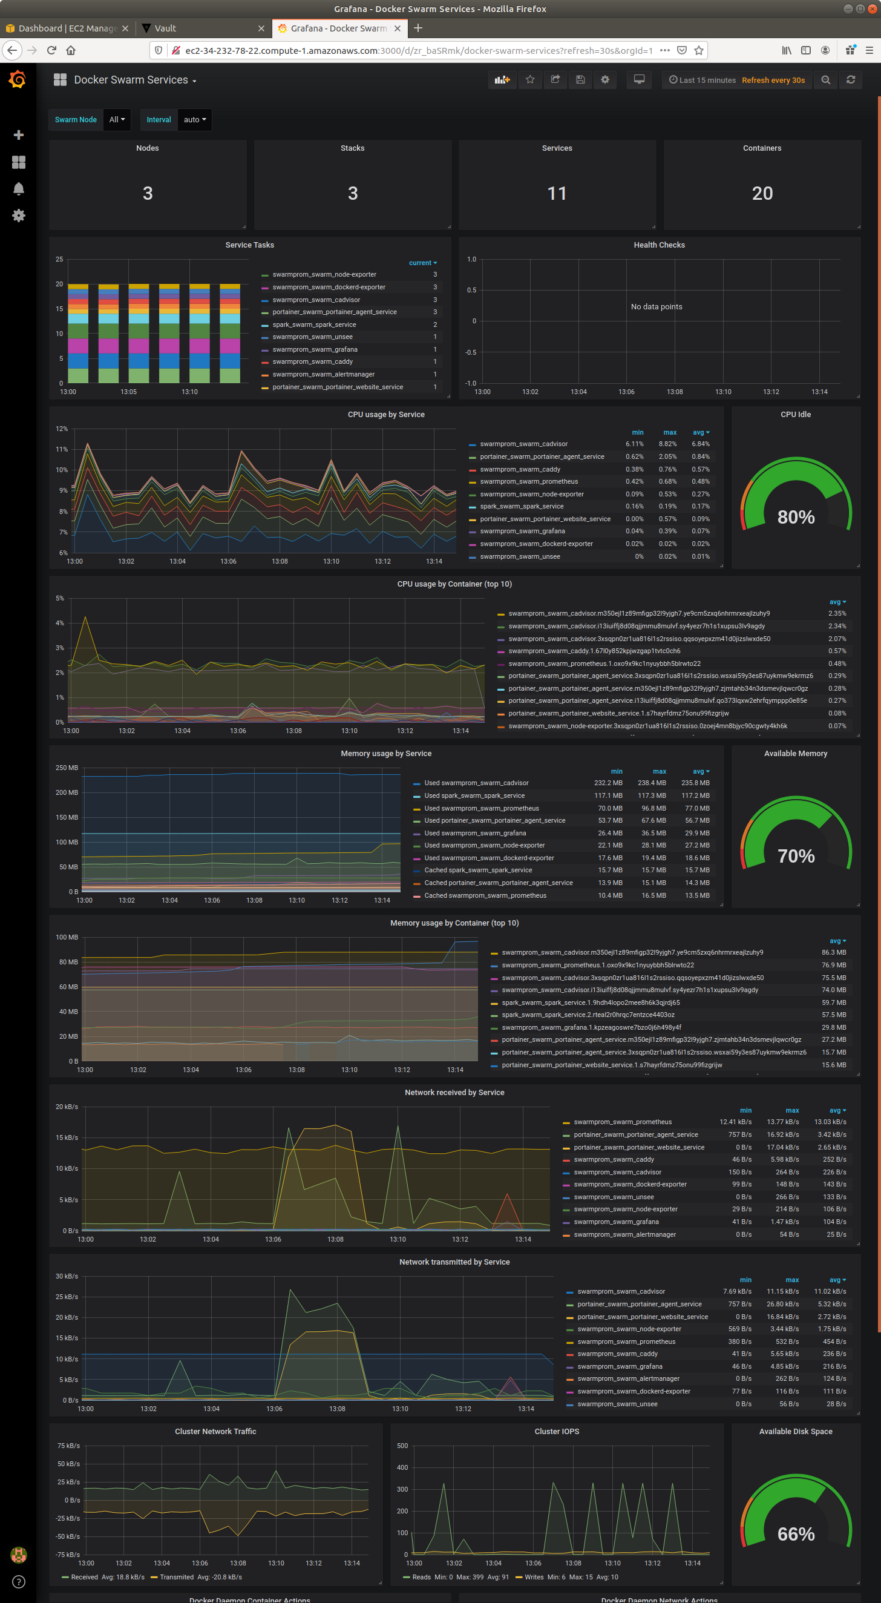Open the Firefox hamburger menu
This screenshot has width=881, height=1603.
point(869,50)
